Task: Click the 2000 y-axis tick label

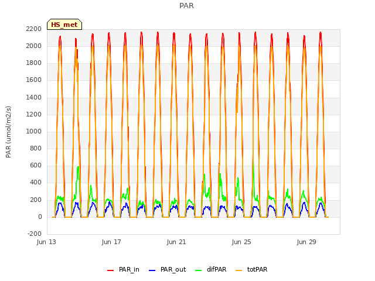Action: click(x=34, y=46)
